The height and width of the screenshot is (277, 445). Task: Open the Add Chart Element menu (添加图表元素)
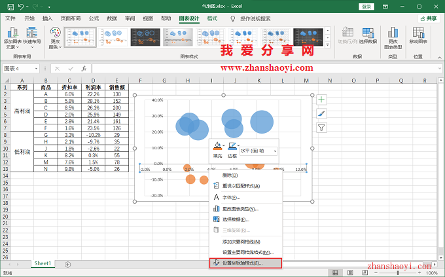click(12, 38)
